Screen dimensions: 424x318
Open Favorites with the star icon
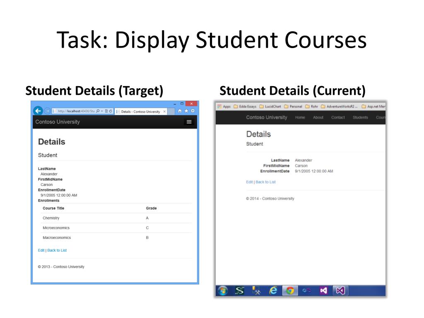click(x=186, y=111)
